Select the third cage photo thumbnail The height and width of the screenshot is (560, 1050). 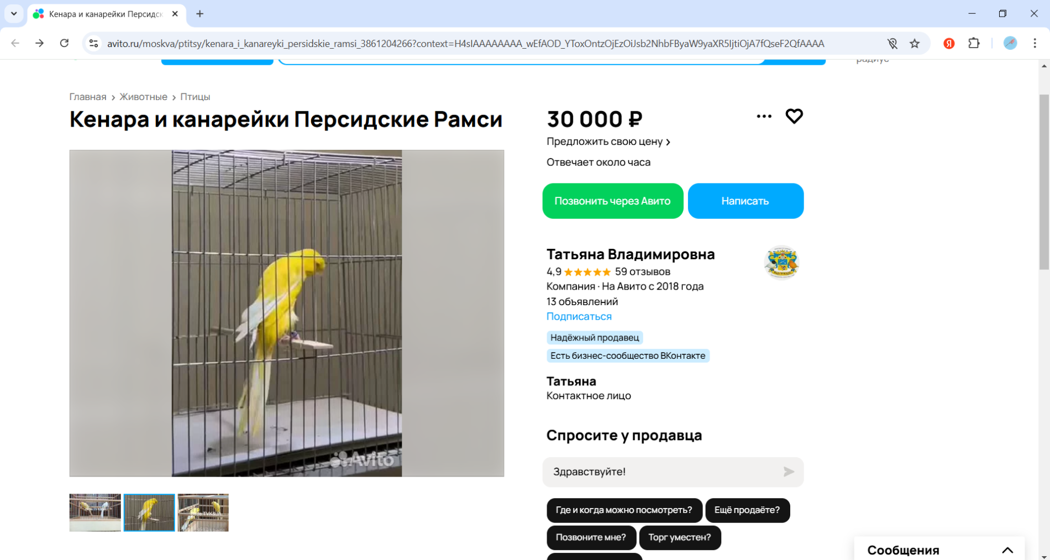pos(203,512)
